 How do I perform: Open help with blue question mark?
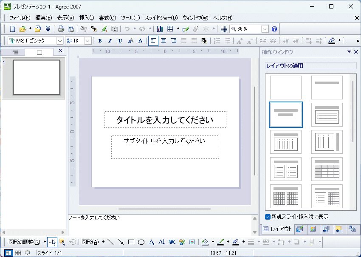point(274,29)
